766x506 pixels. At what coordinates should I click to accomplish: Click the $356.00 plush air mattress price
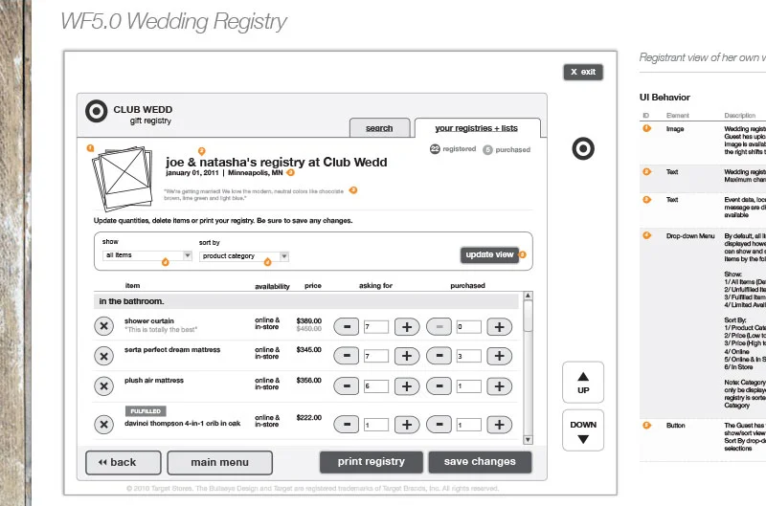(308, 380)
